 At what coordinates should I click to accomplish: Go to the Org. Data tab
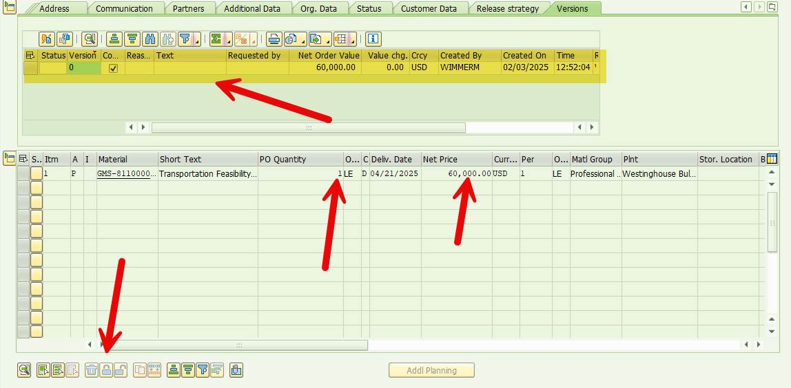pyautogui.click(x=319, y=8)
